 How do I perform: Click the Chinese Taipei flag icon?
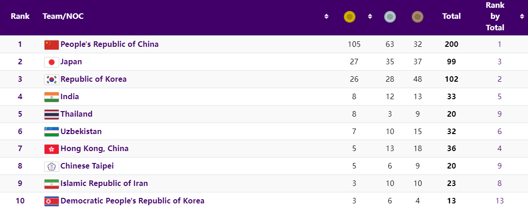pos(51,166)
